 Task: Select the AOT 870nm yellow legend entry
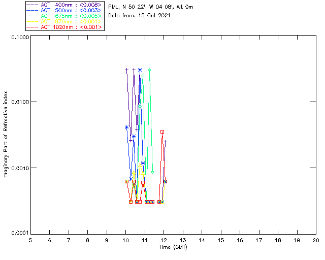point(64,22)
